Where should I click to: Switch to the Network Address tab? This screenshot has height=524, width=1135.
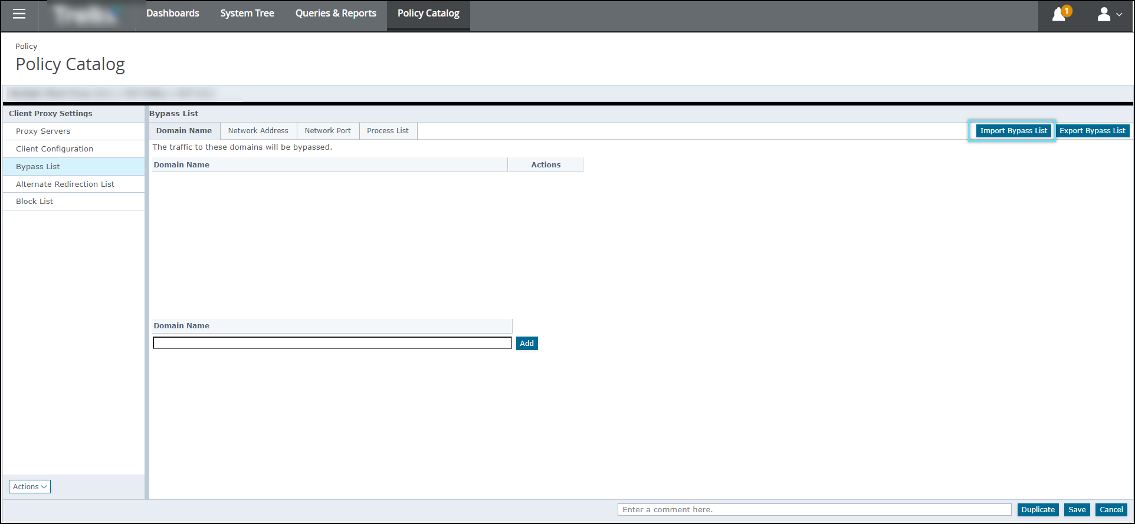point(258,131)
